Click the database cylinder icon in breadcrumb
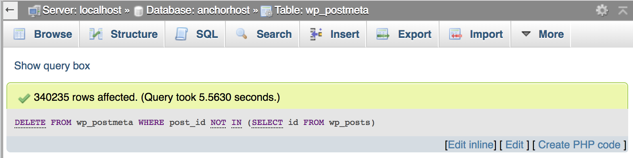This screenshot has height=158, width=633. 138,11
